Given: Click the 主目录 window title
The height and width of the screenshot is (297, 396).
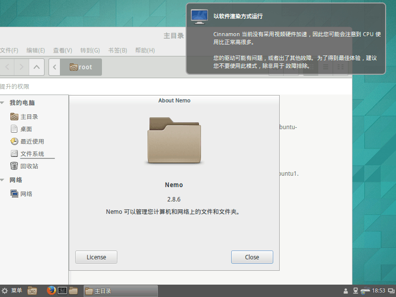Looking at the screenshot, I should point(174,36).
